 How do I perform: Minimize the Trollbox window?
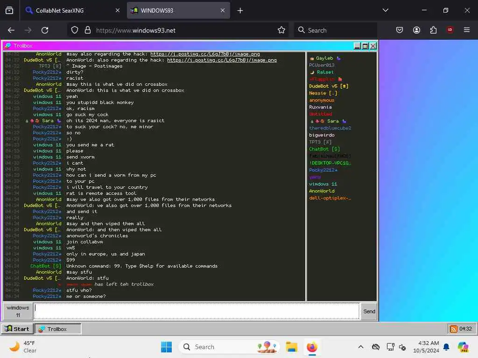(x=357, y=46)
